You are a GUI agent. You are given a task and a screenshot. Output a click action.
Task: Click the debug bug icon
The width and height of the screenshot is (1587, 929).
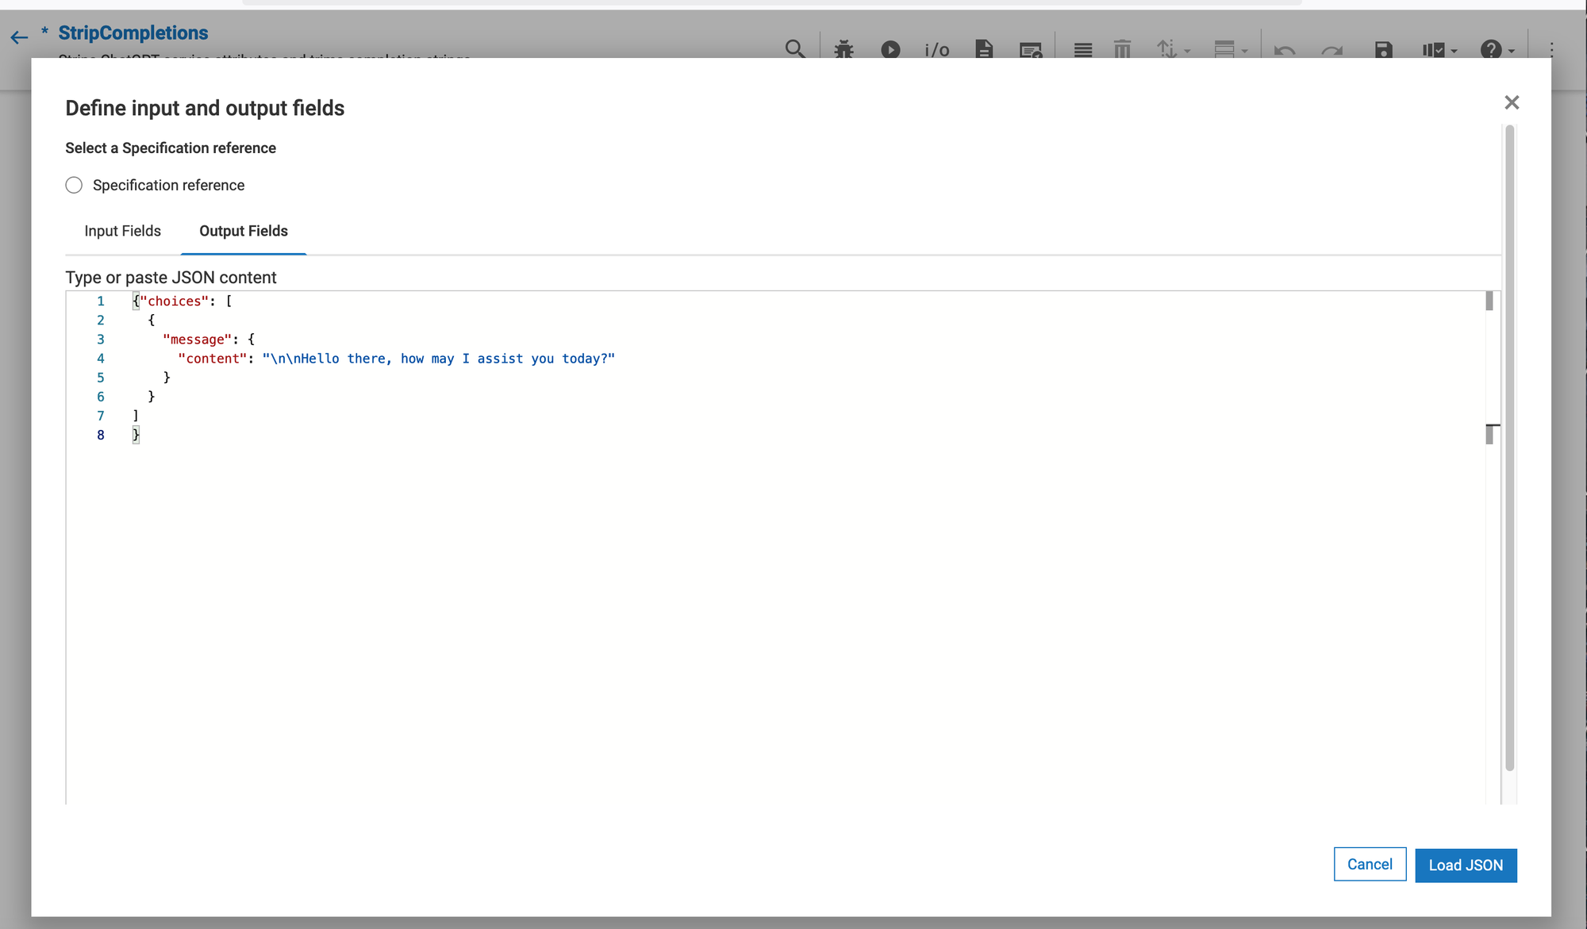(843, 49)
